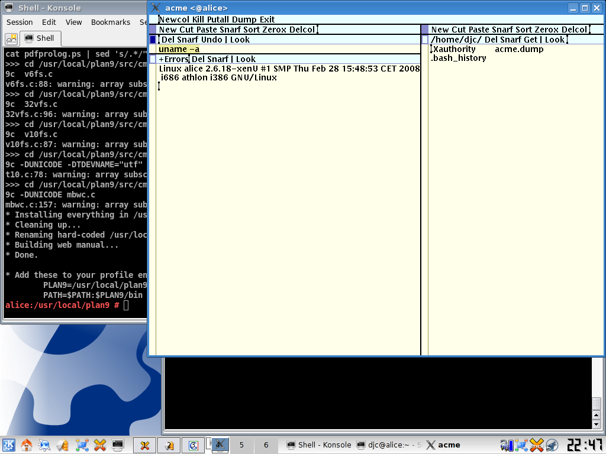Image resolution: width=606 pixels, height=454 pixels.
Task: Switch to virtual desktop 1 in the pager
Action: click(x=144, y=445)
